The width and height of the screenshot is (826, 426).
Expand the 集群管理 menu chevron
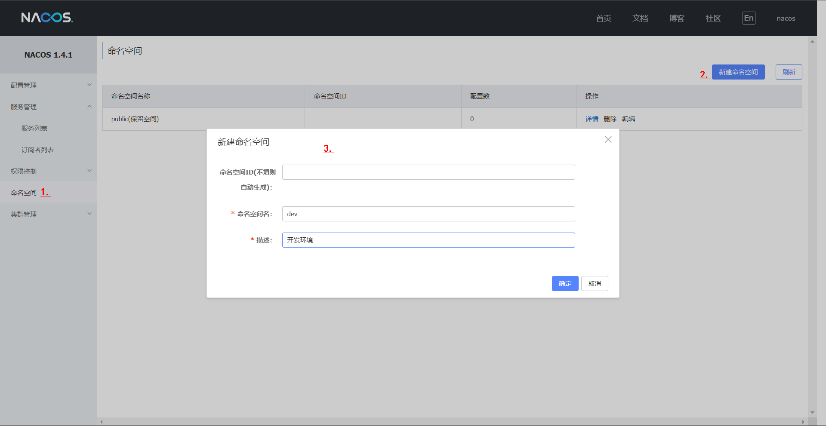tap(89, 214)
